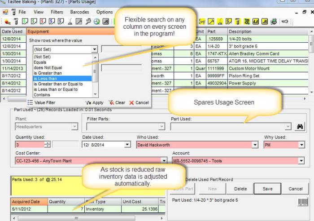Click the Value Filter list icon
This screenshot has width=314, height=221.
tap(30, 102)
